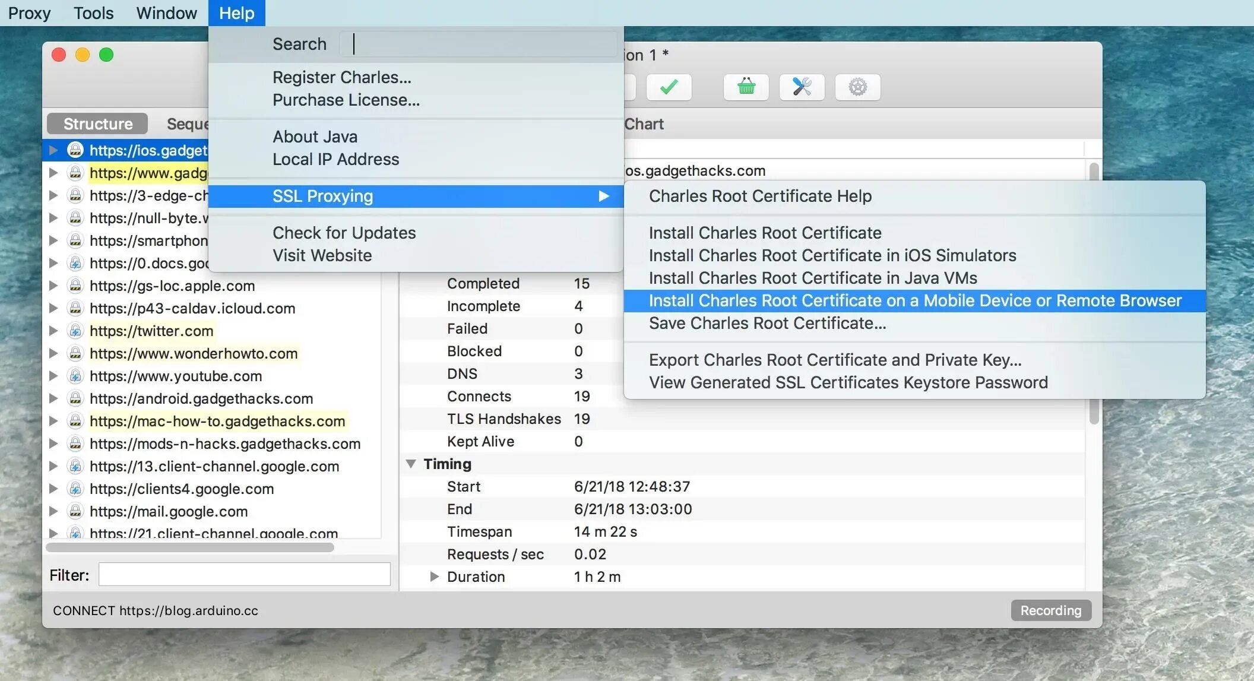Toggle the Recording status button
The image size is (1254, 681).
point(1050,610)
